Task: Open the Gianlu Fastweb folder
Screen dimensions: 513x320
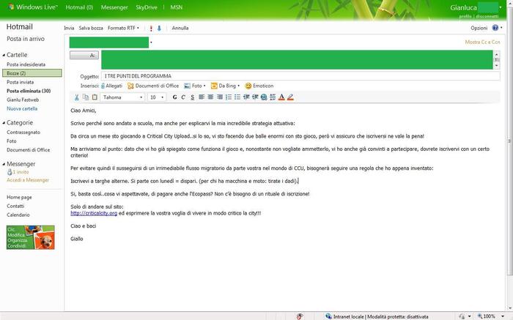Action: [x=23, y=100]
